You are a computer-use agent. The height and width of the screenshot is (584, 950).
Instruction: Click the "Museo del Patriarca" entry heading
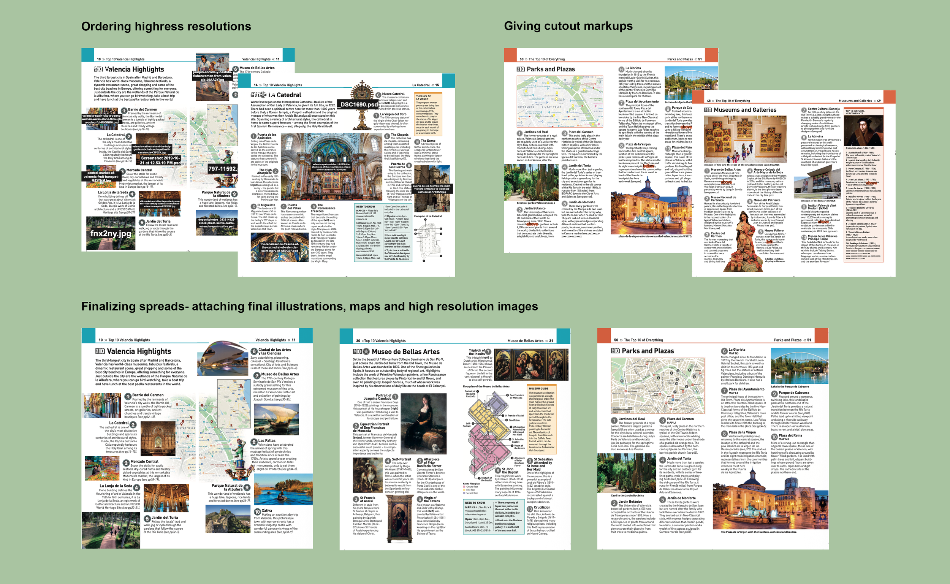[767, 200]
